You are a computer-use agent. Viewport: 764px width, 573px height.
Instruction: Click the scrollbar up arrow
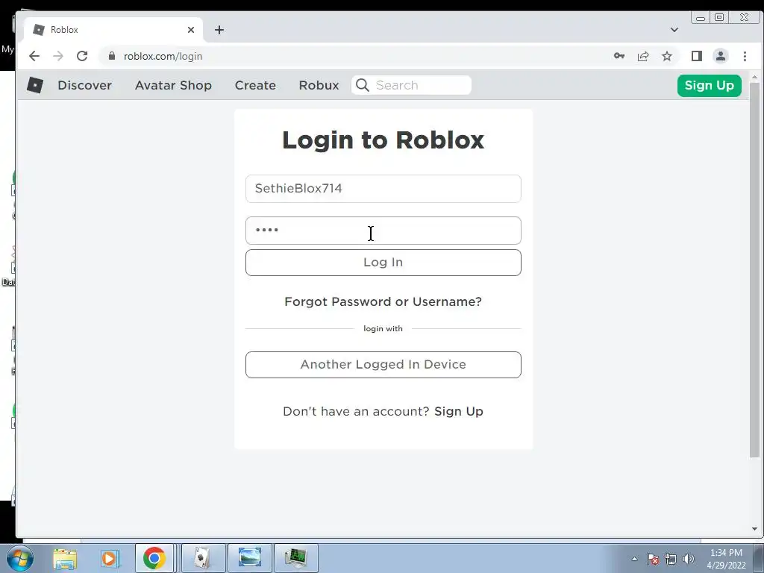point(754,77)
